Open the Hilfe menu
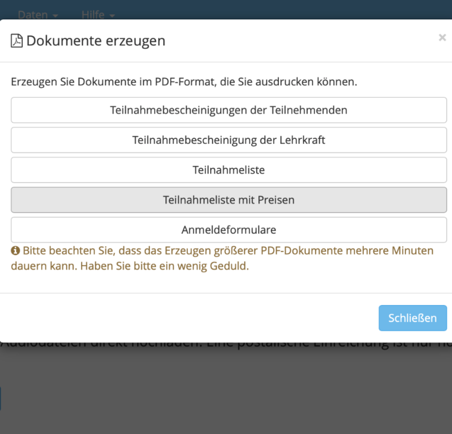Image resolution: width=452 pixels, height=434 pixels. point(93,14)
